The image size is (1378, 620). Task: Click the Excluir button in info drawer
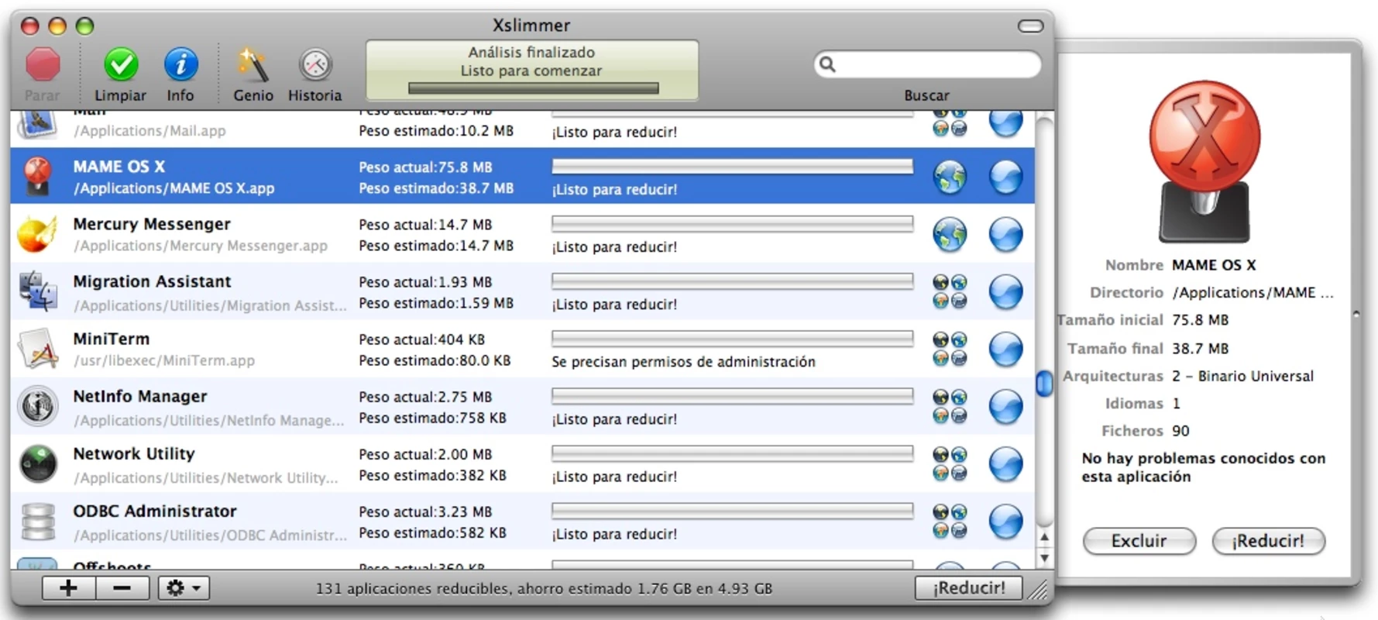click(1139, 541)
